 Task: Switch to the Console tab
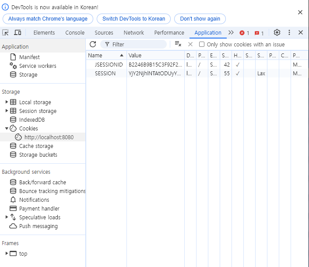(75, 33)
